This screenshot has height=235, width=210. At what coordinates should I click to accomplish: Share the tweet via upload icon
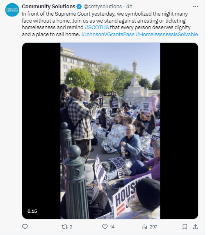[x=195, y=227]
